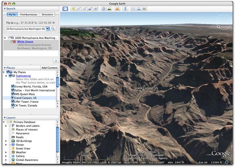The height and width of the screenshot is (167, 235).
Task: Start the Record a Tour tool
Action: click(96, 9)
